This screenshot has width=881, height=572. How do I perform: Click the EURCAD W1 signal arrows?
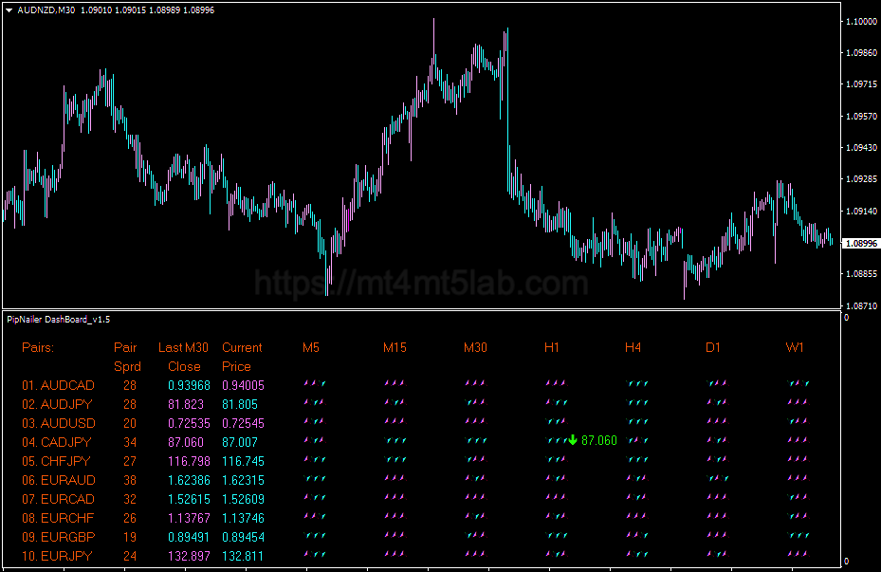point(798,497)
